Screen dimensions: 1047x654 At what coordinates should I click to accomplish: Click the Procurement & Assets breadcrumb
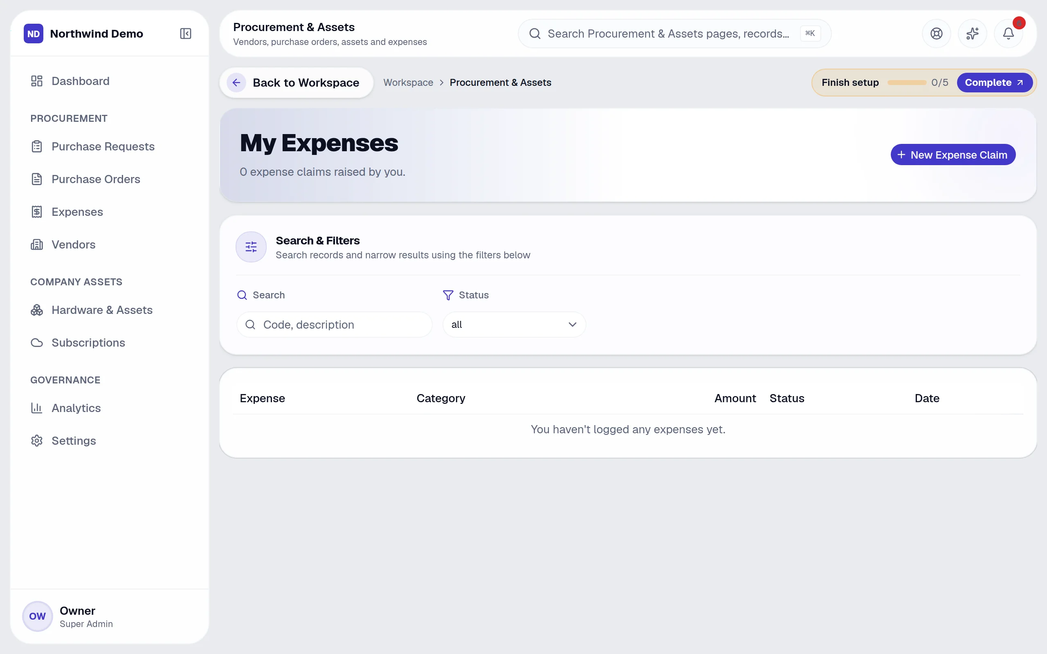(500, 83)
